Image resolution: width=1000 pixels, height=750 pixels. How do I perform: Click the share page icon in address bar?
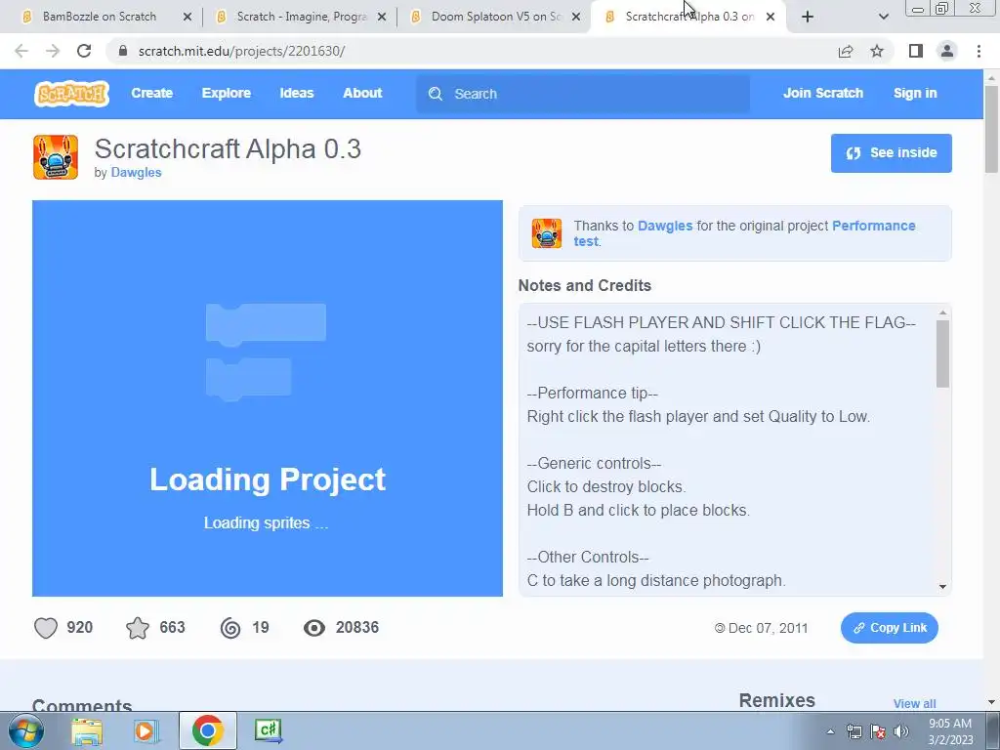pos(846,51)
